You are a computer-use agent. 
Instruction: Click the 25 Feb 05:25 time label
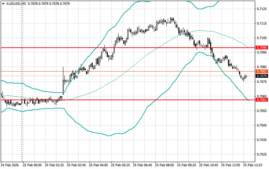[120, 165]
